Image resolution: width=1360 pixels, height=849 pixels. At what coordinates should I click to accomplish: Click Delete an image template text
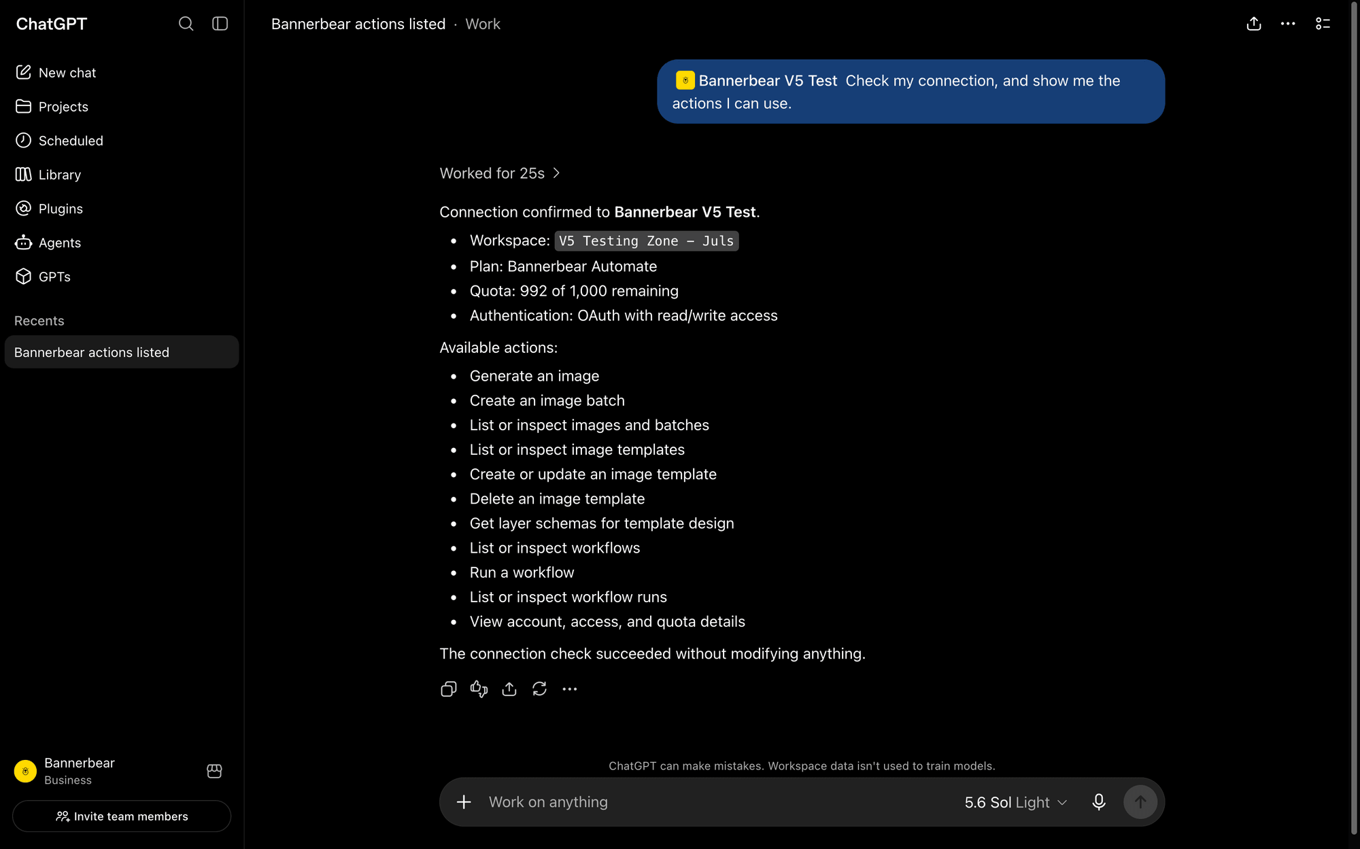557,499
